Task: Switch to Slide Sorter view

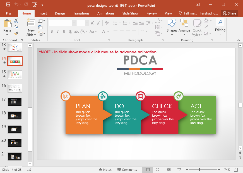Action: coord(158,170)
